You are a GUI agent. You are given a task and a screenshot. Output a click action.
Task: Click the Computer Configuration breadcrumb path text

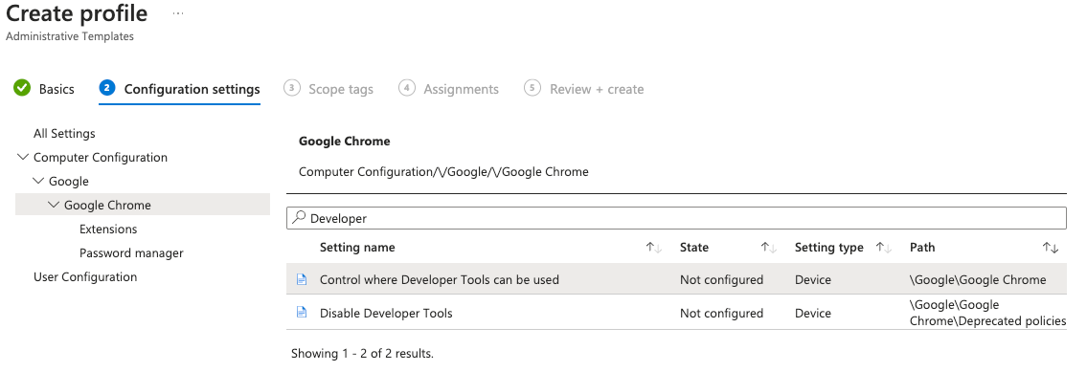pyautogui.click(x=443, y=172)
